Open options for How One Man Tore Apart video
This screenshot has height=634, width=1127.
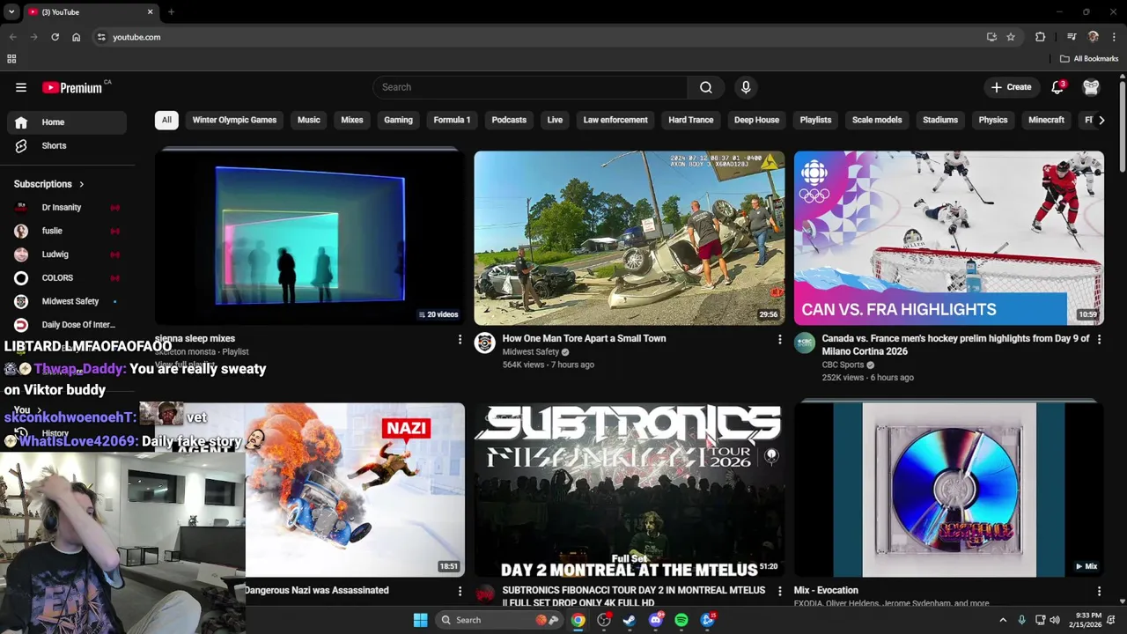(779, 339)
